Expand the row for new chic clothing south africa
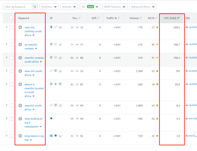Screen dimensions: 197x151 [x=6, y=27]
